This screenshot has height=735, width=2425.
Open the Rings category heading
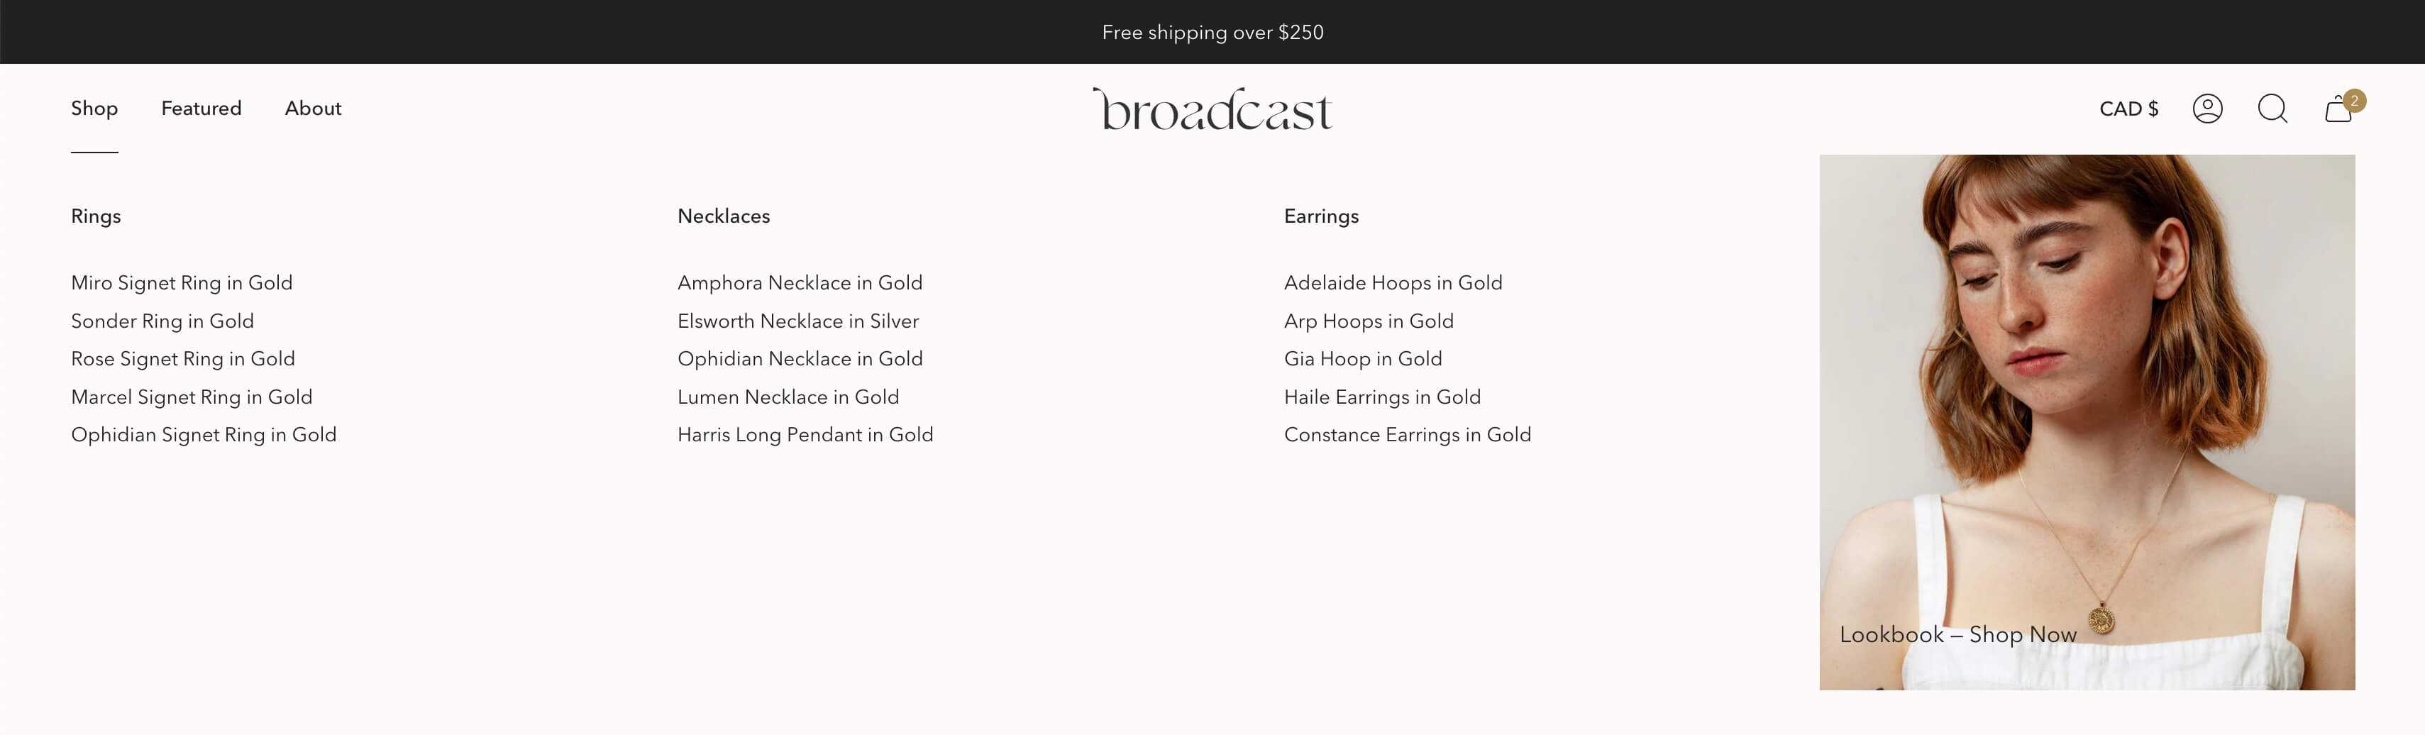coord(96,216)
